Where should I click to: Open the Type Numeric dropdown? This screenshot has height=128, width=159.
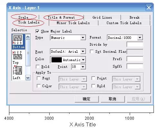tap(83, 38)
